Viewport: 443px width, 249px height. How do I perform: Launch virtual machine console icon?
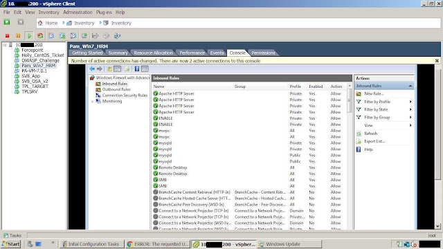(x=84, y=36)
